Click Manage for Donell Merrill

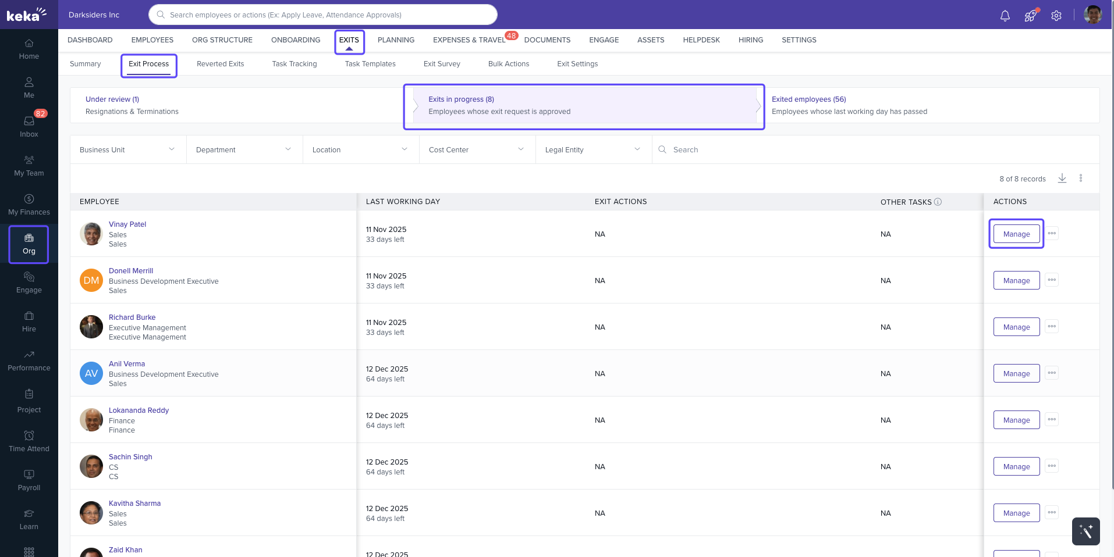tap(1016, 281)
